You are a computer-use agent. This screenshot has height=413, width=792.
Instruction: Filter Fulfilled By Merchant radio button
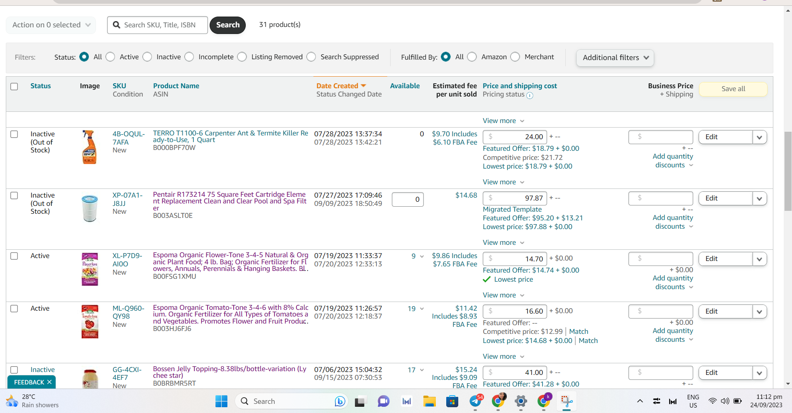[x=515, y=57]
